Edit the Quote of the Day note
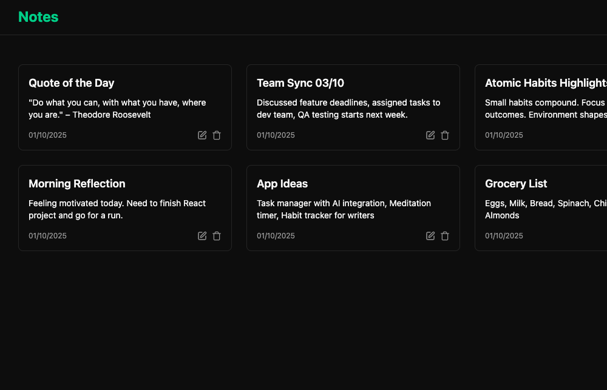The height and width of the screenshot is (390, 607). (202, 135)
